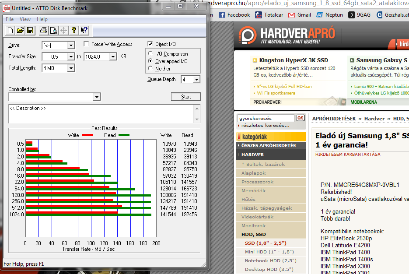
Task: Click the Kingston HyperX article arrow icon
Action: coord(255,60)
